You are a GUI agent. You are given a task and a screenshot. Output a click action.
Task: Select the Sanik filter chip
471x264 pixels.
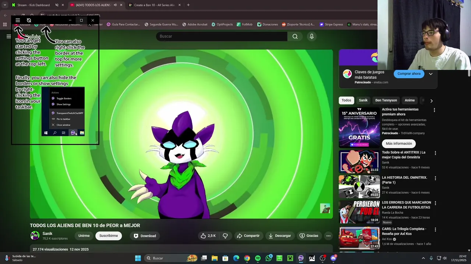click(363, 100)
